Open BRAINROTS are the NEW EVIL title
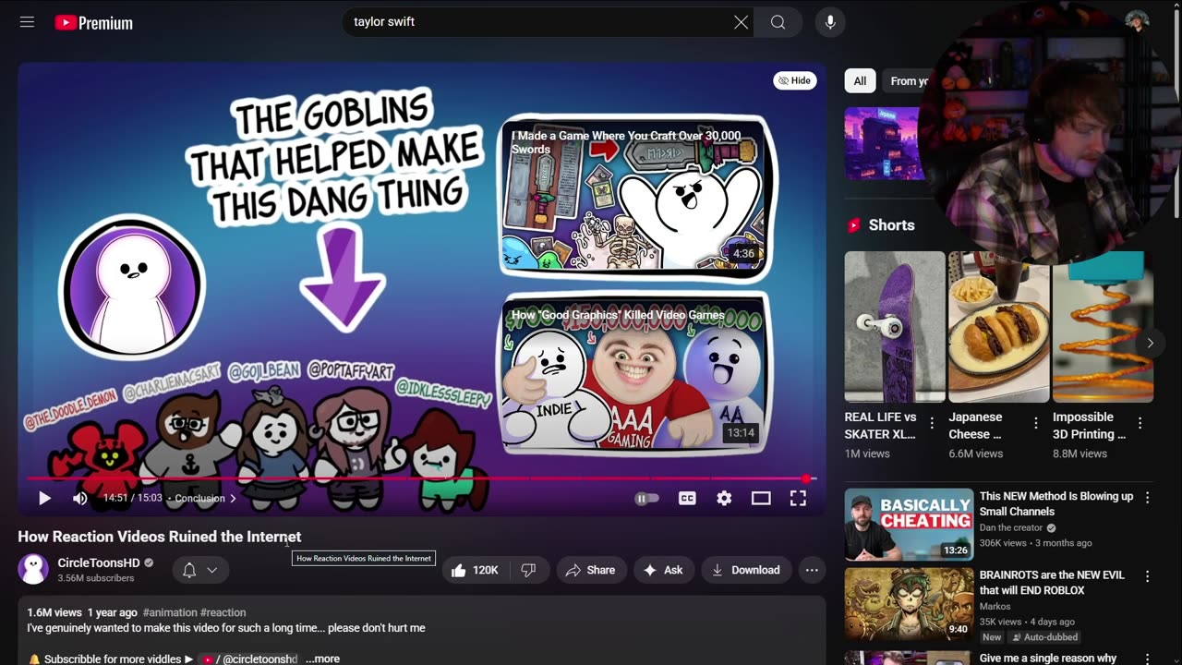Viewport: 1182px width, 665px height. pos(1052,582)
